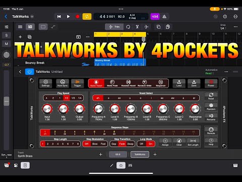Set Step Transition to Gap

click(x=114, y=144)
